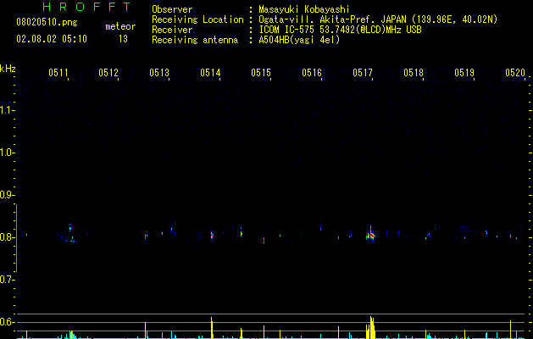Click the 0.7 frequency axis label
The image size is (533, 339).
7,280
